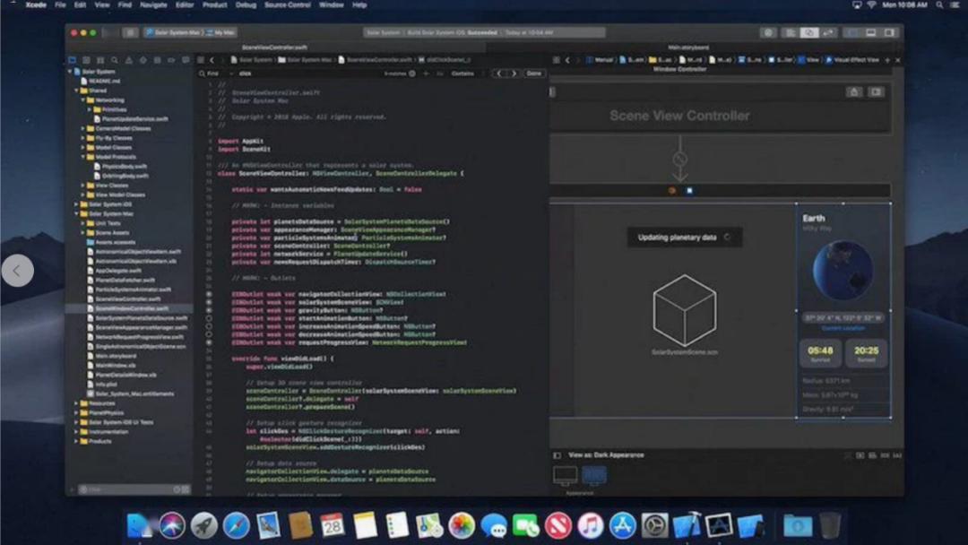The width and height of the screenshot is (968, 545).
Task: Switch to the version editor mode
Action: coord(827,32)
